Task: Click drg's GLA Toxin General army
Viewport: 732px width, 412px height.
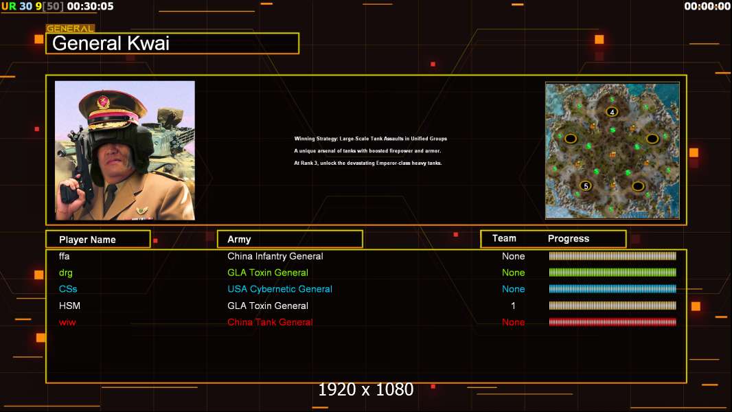Action: (x=268, y=273)
